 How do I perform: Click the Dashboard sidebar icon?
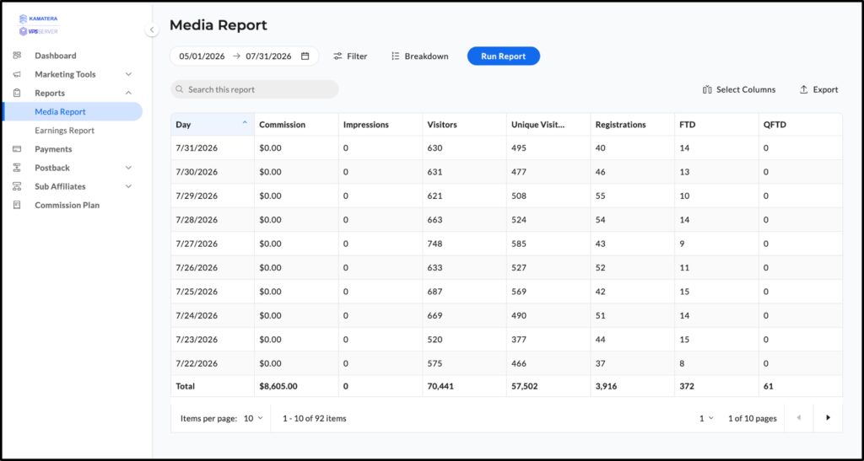point(17,56)
